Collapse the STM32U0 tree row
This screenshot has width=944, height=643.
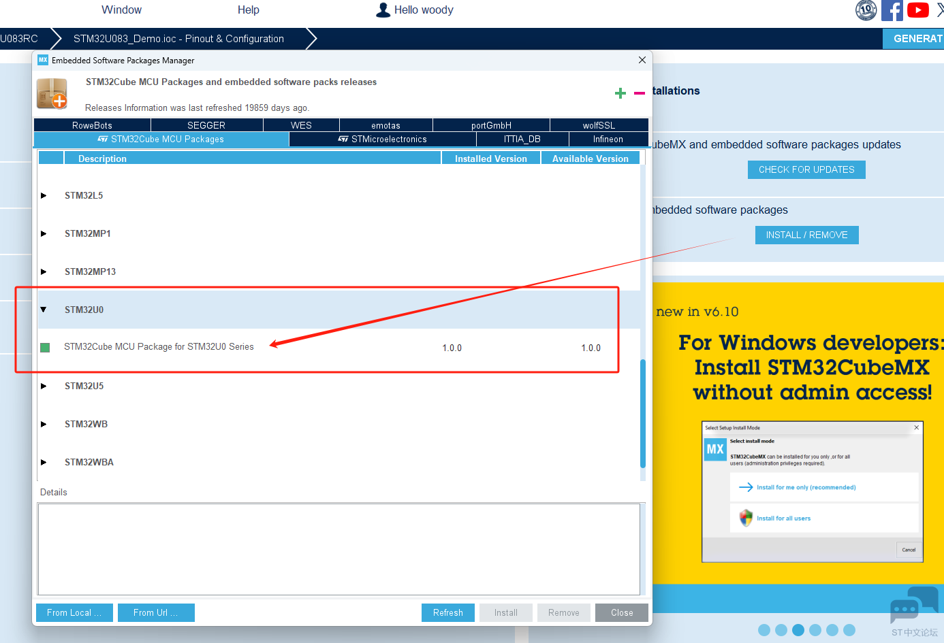[x=44, y=310]
